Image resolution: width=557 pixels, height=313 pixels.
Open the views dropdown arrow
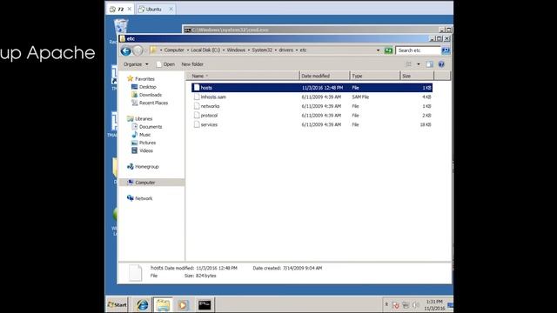click(x=418, y=64)
